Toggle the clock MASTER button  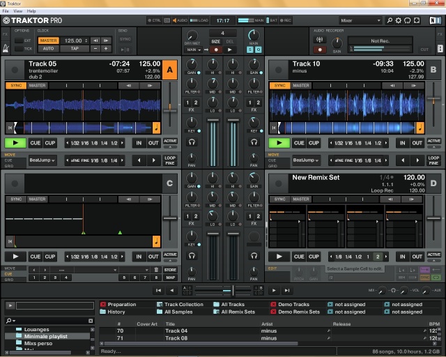click(x=48, y=40)
